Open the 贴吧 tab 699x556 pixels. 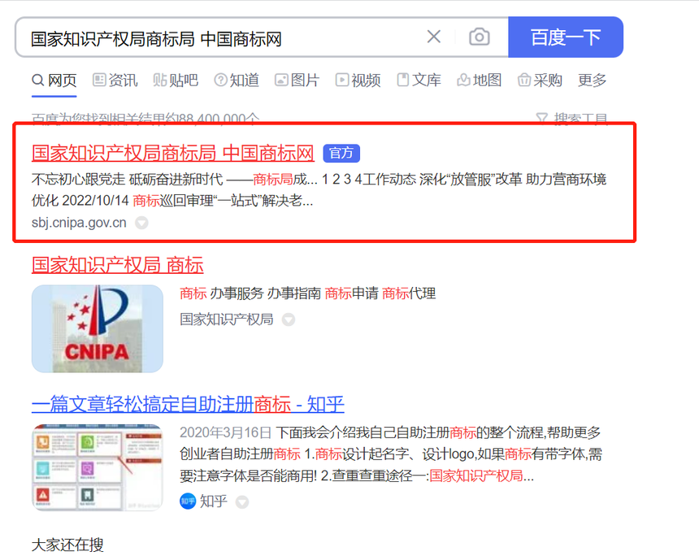(x=176, y=80)
